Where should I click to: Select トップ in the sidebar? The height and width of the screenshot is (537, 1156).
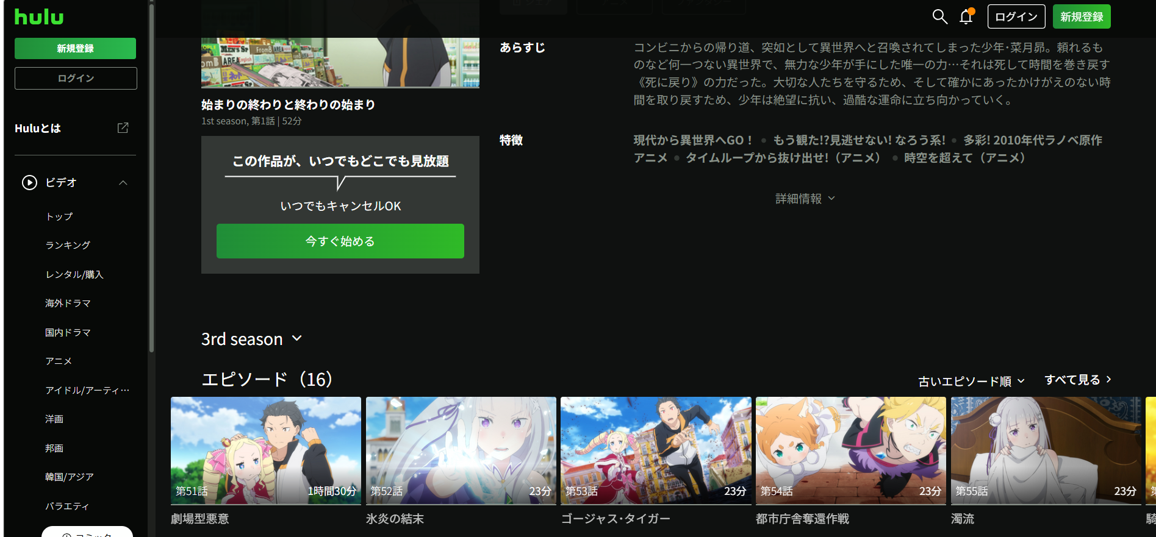pyautogui.click(x=59, y=216)
